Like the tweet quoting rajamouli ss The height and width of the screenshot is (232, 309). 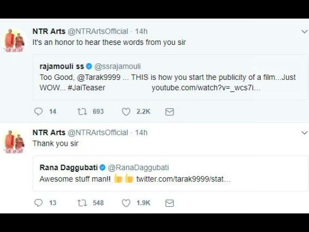tap(126, 111)
